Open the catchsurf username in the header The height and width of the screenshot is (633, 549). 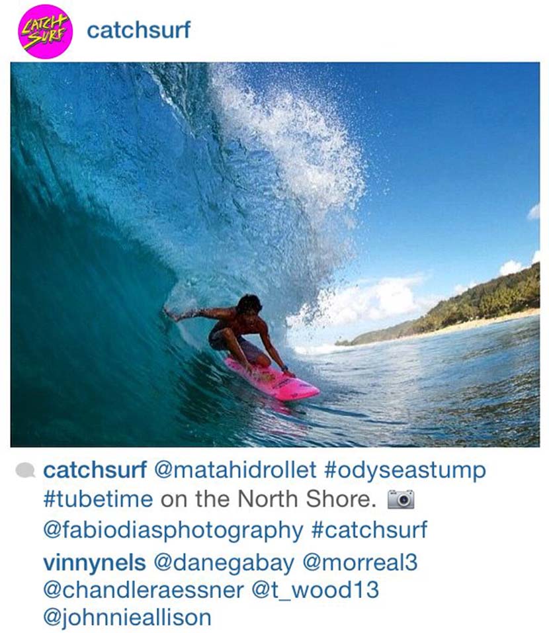(x=138, y=30)
